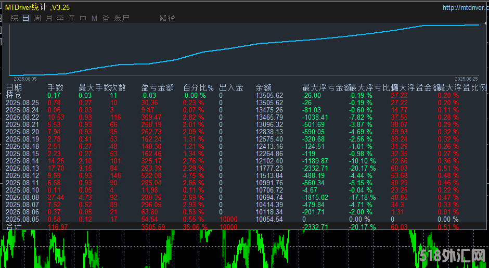The width and height of the screenshot is (489, 268).
Task: Select the 持仓 open positions row
Action: (14, 95)
